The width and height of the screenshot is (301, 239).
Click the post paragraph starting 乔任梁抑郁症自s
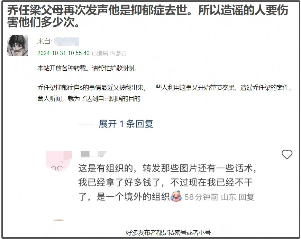(x=164, y=93)
